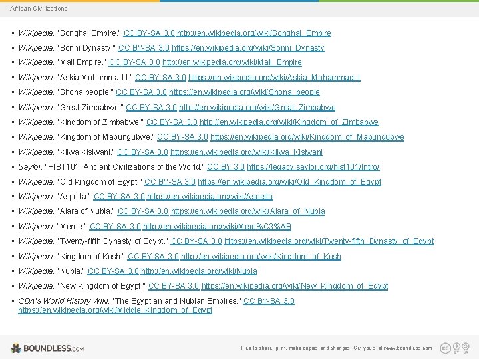Visit the Middle Kingdom of Egypt link

click(115, 310)
